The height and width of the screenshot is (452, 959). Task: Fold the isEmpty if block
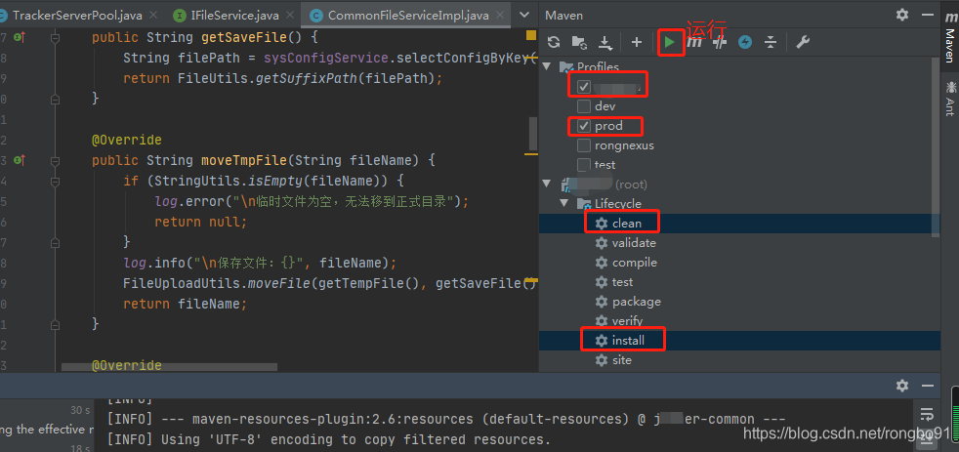55,181
